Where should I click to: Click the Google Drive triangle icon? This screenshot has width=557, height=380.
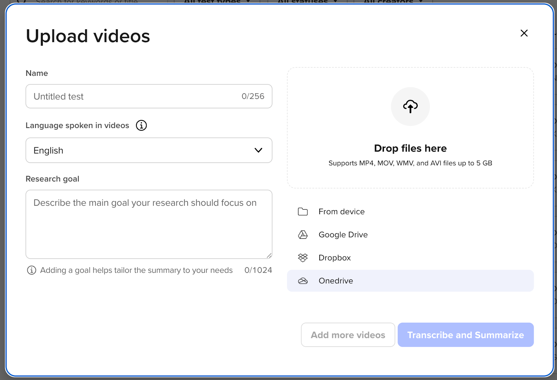coord(303,235)
